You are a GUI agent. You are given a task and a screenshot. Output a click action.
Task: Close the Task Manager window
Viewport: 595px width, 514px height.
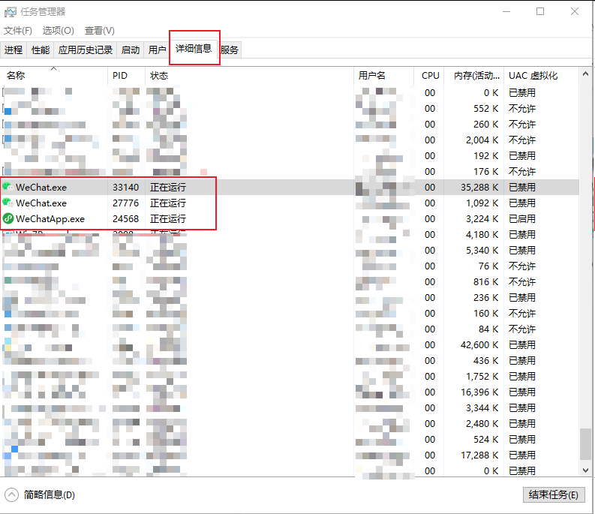tap(575, 12)
